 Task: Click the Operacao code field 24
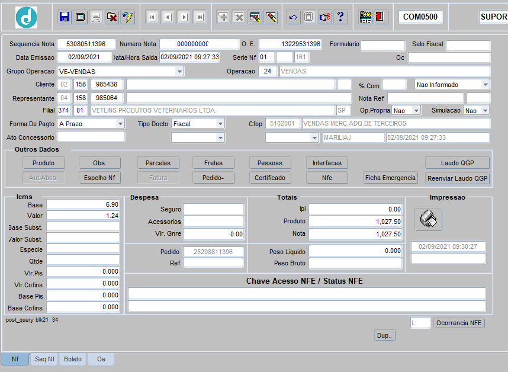click(268, 71)
